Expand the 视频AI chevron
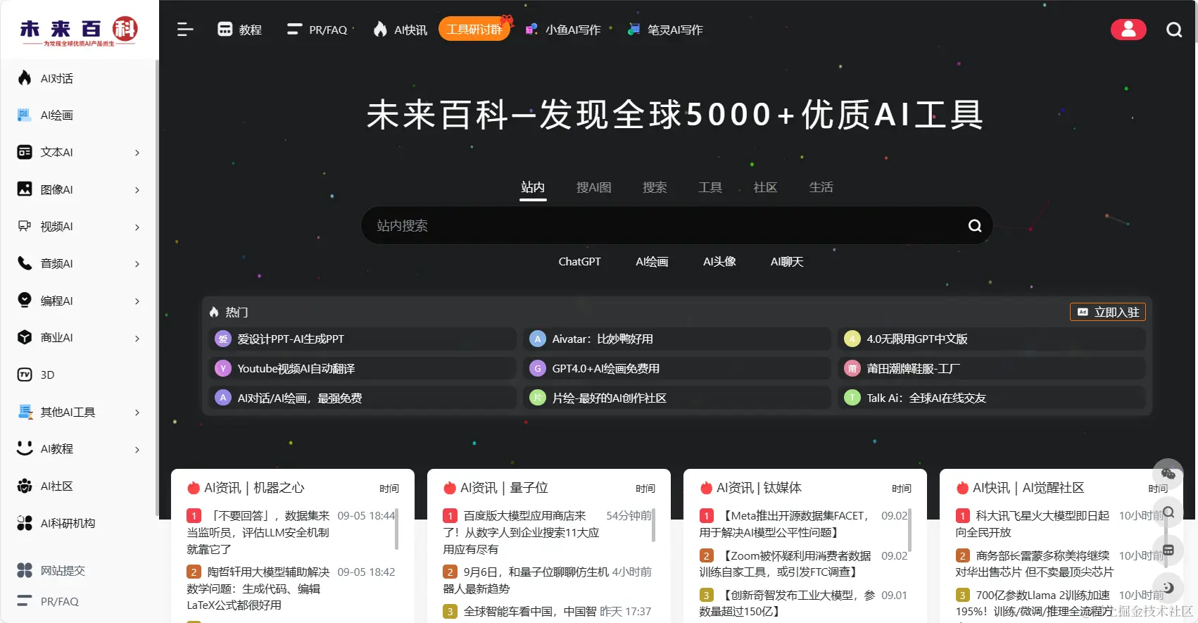The height and width of the screenshot is (623, 1198). pos(137,227)
